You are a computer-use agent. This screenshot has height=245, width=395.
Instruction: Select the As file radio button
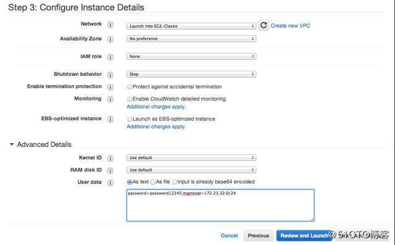[x=153, y=182]
